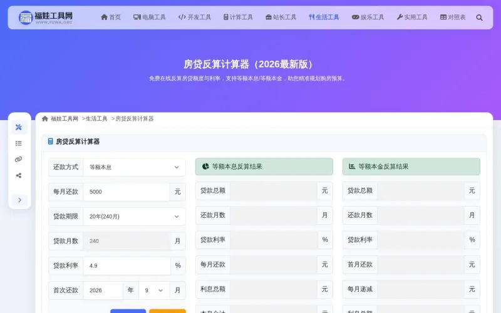Click the 每月还款 input field
This screenshot has width=501, height=313.
coord(127,192)
